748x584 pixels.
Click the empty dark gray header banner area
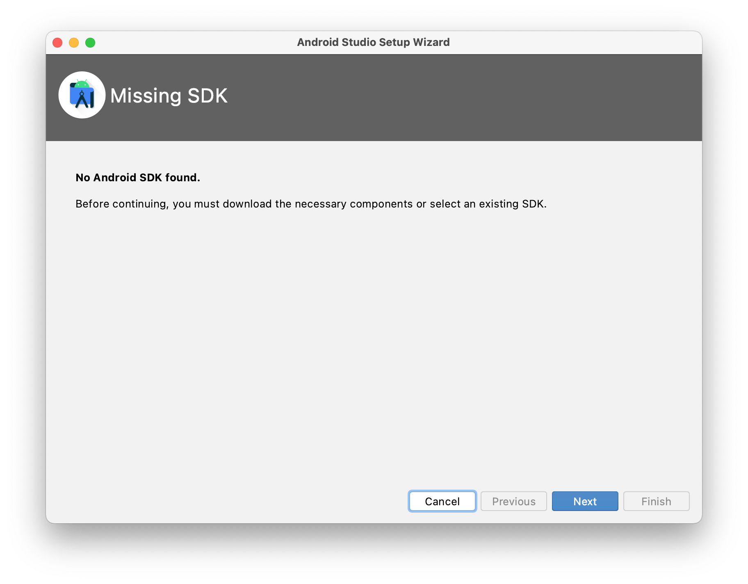[x=451, y=98]
